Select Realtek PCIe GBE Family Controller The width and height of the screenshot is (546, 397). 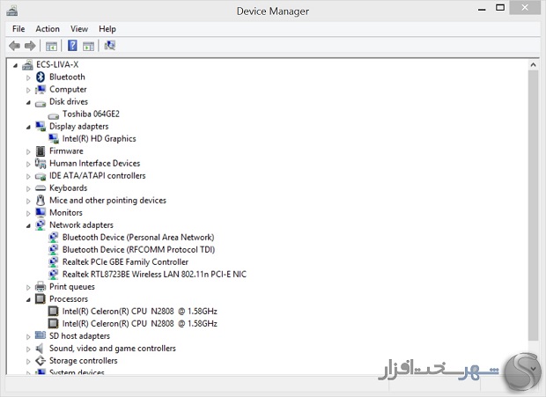click(125, 261)
